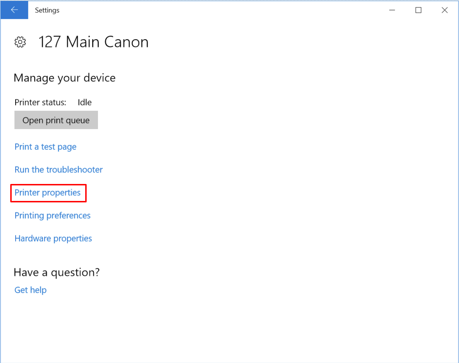Screen dimensions: 459x363
Task: Open Hardware properties
Action: click(53, 239)
